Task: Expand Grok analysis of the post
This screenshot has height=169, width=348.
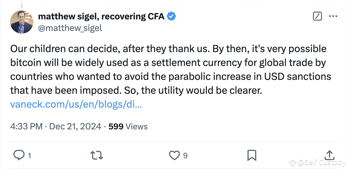Action: [317, 16]
